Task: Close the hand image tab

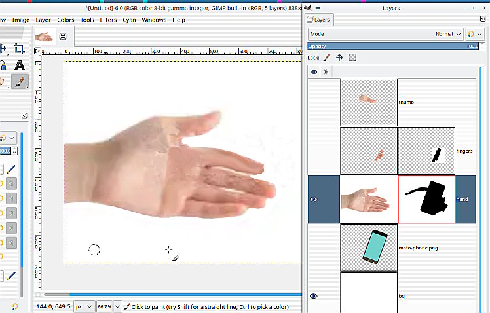Action: pyautogui.click(x=63, y=37)
